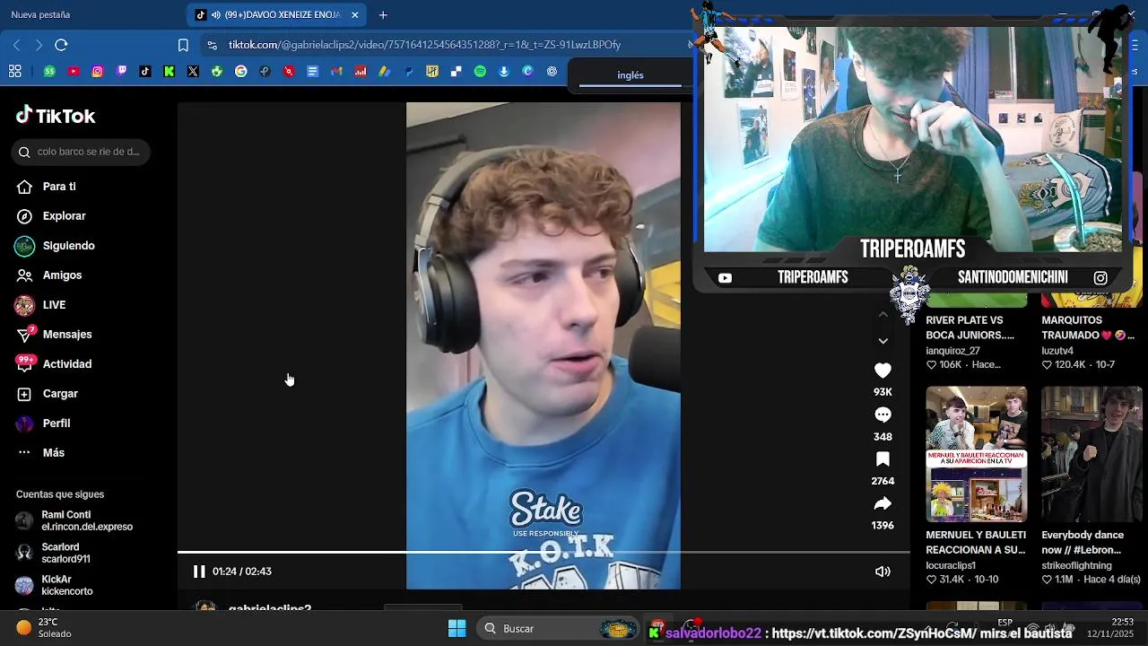This screenshot has height=646, width=1148.
Task: Open the MERNUEL Y BAULETI video thumbnail
Action: tap(977, 454)
